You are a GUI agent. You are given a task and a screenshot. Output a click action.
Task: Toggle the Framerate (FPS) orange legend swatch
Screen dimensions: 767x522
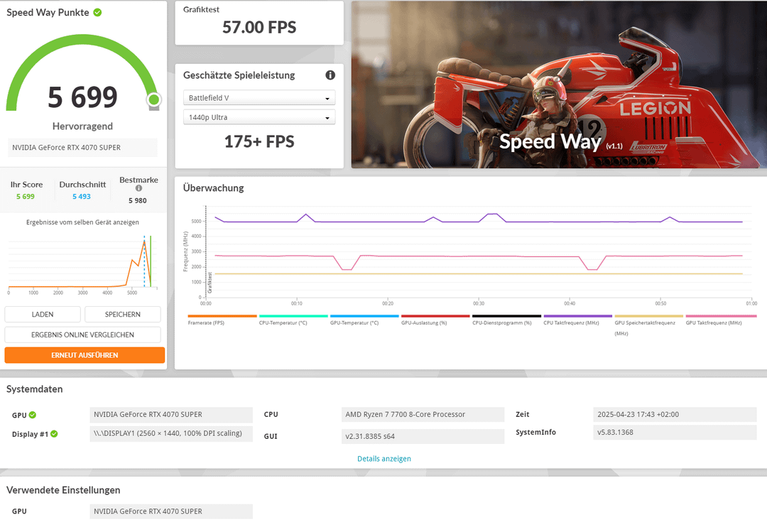click(222, 316)
